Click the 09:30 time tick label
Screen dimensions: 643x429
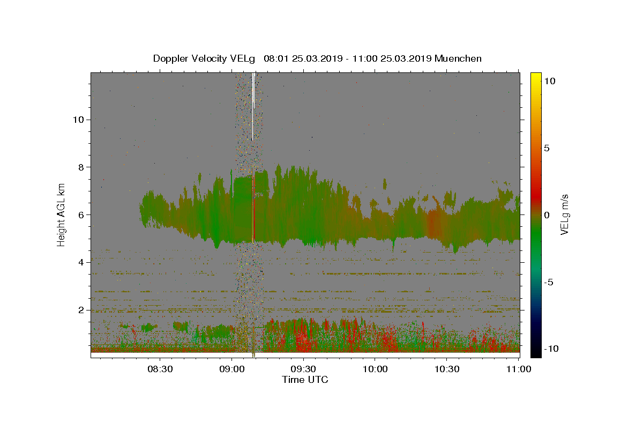[x=303, y=369]
